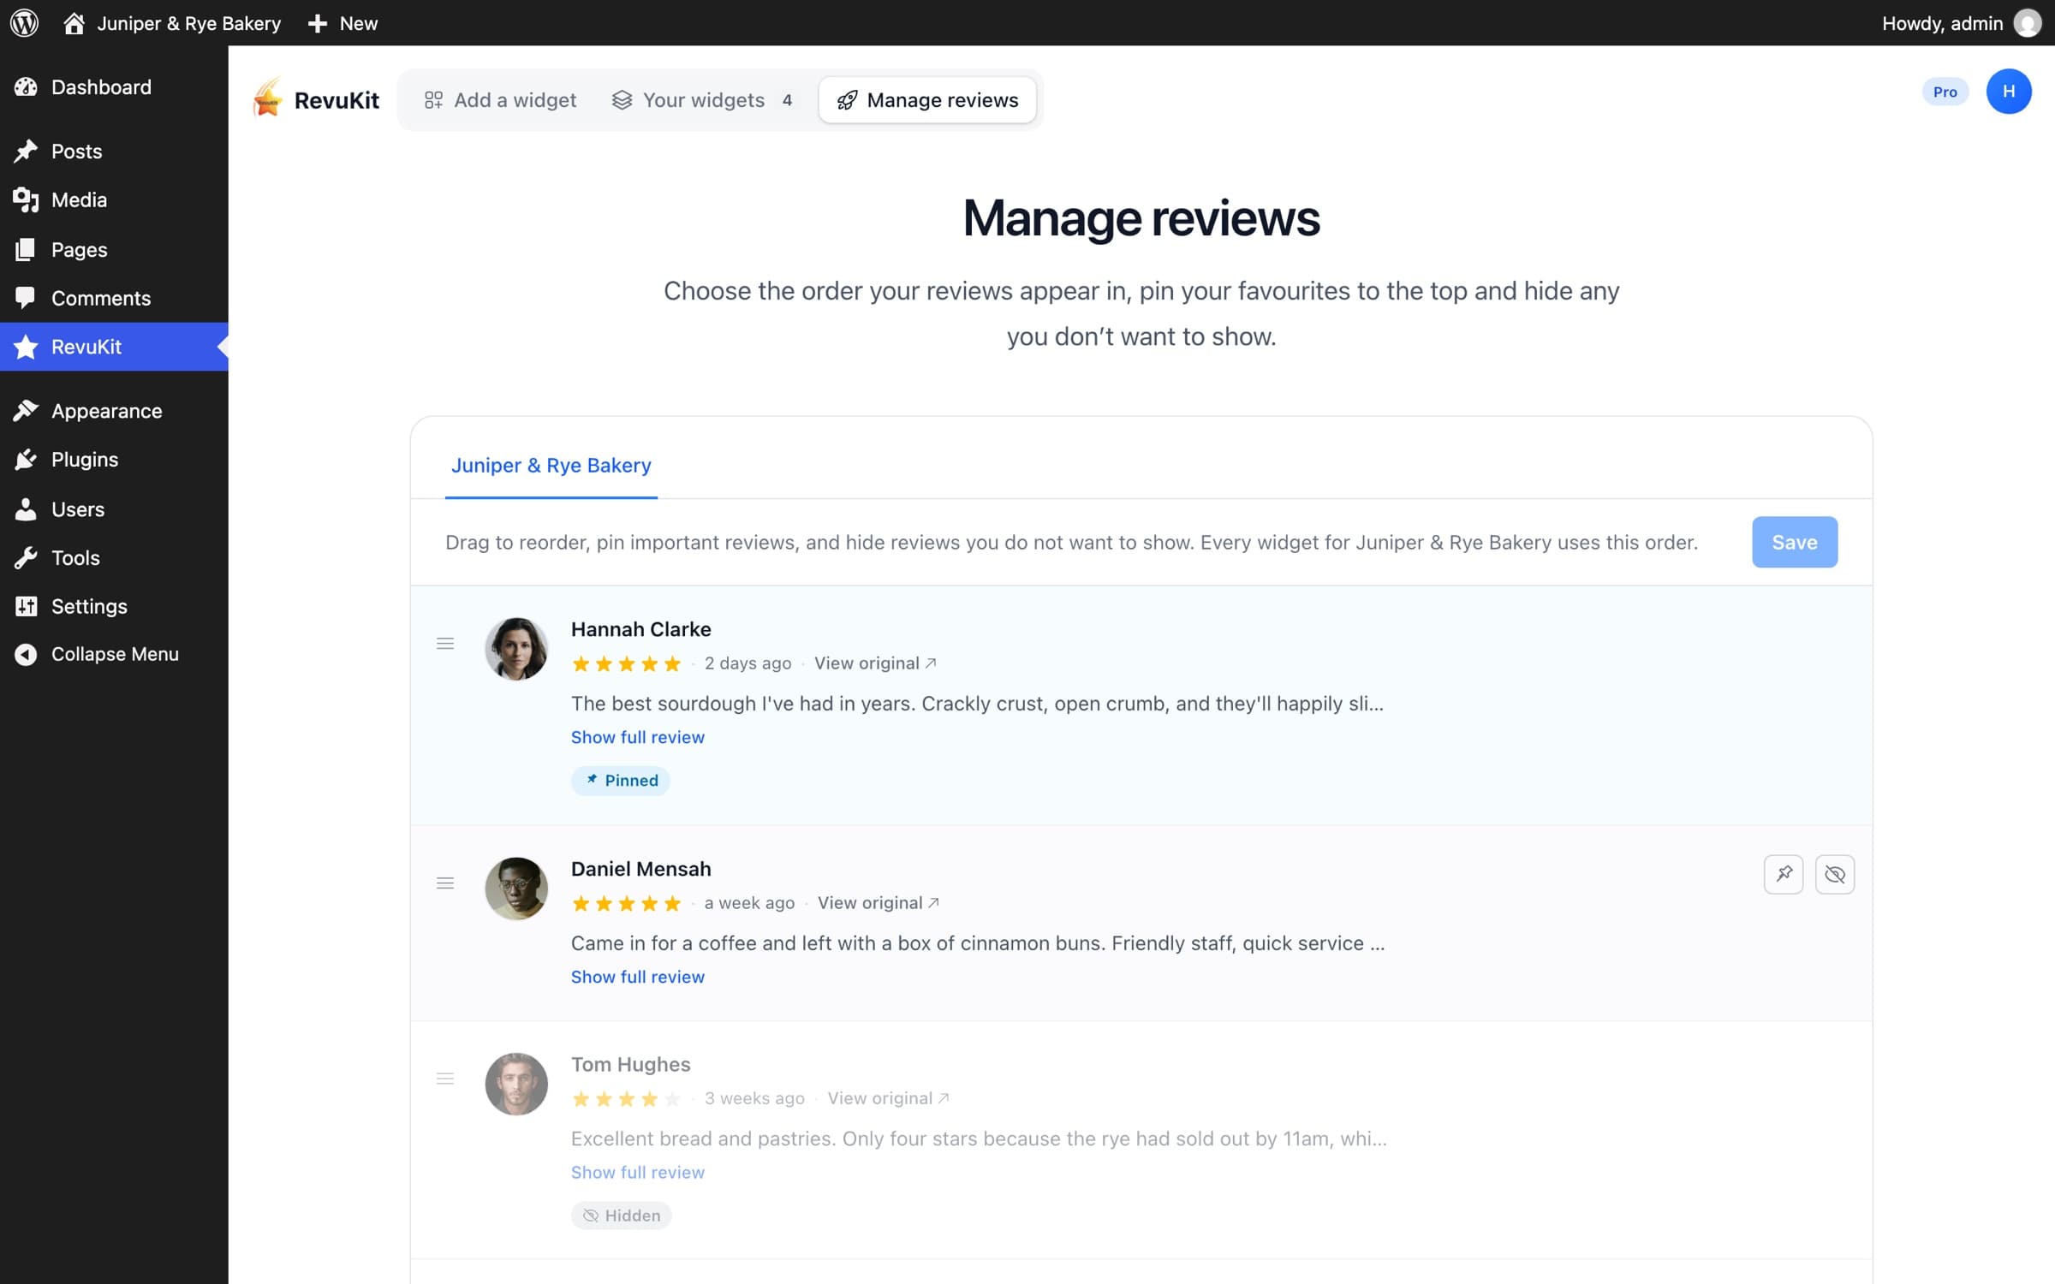The image size is (2055, 1284).
Task: Switch to the Your widgets tab
Action: click(703, 100)
